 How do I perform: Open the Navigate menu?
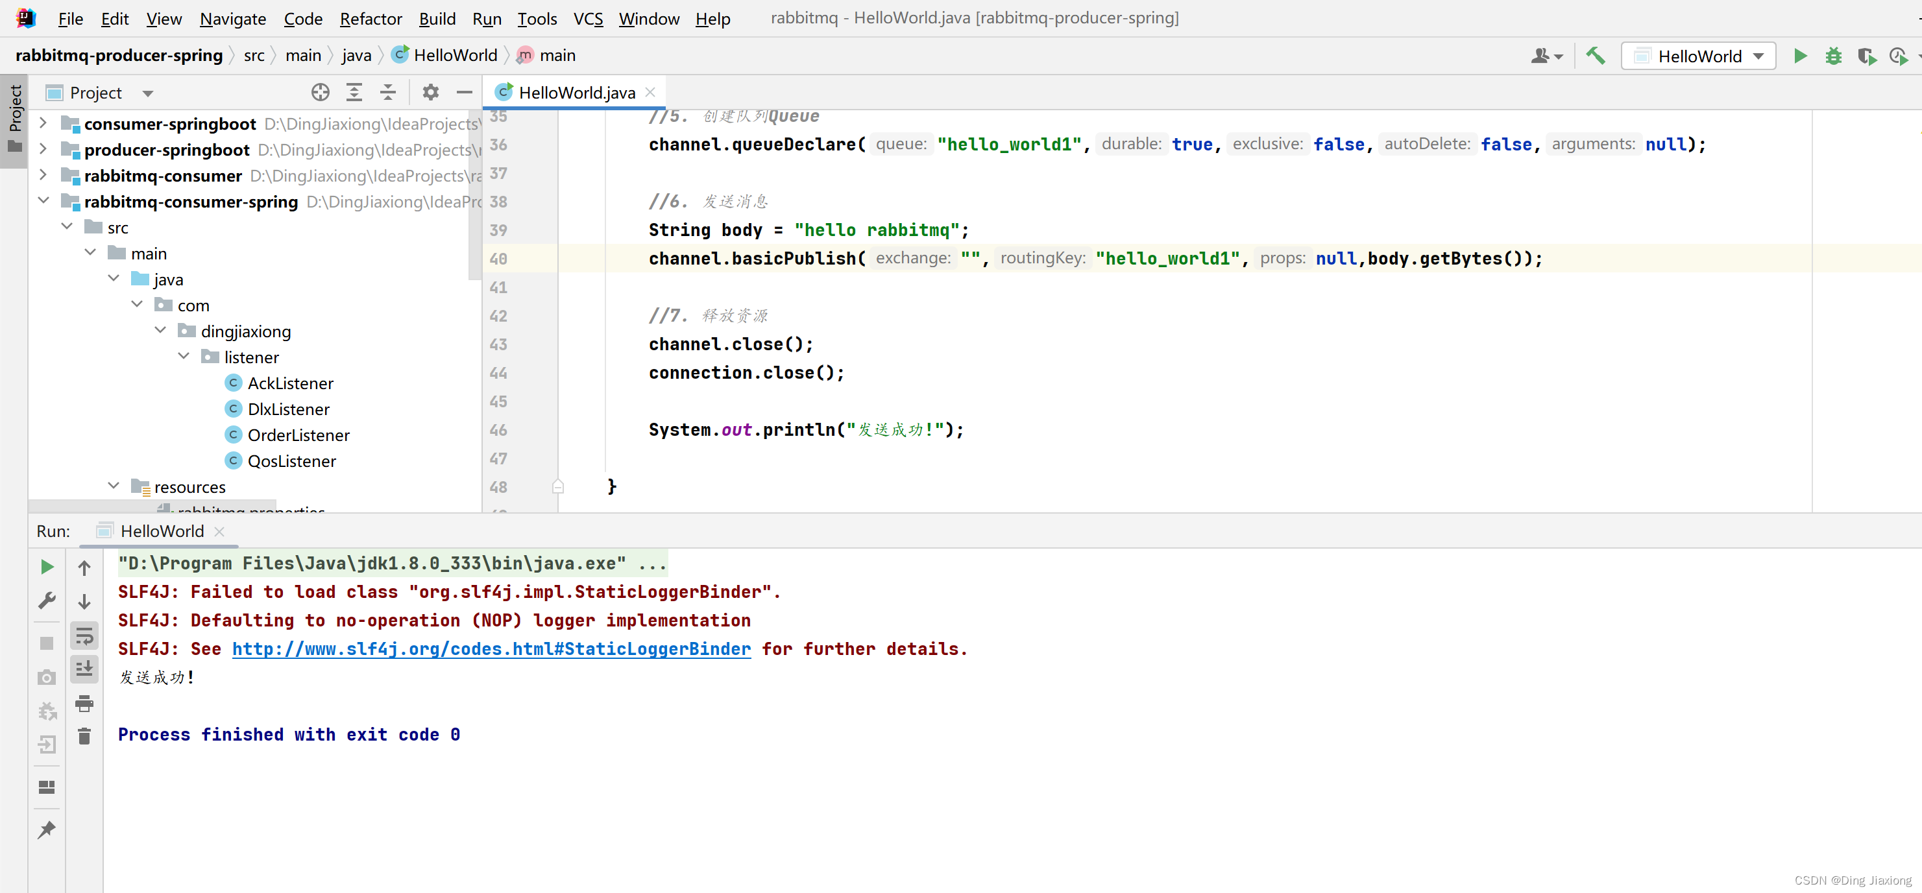[x=233, y=19]
